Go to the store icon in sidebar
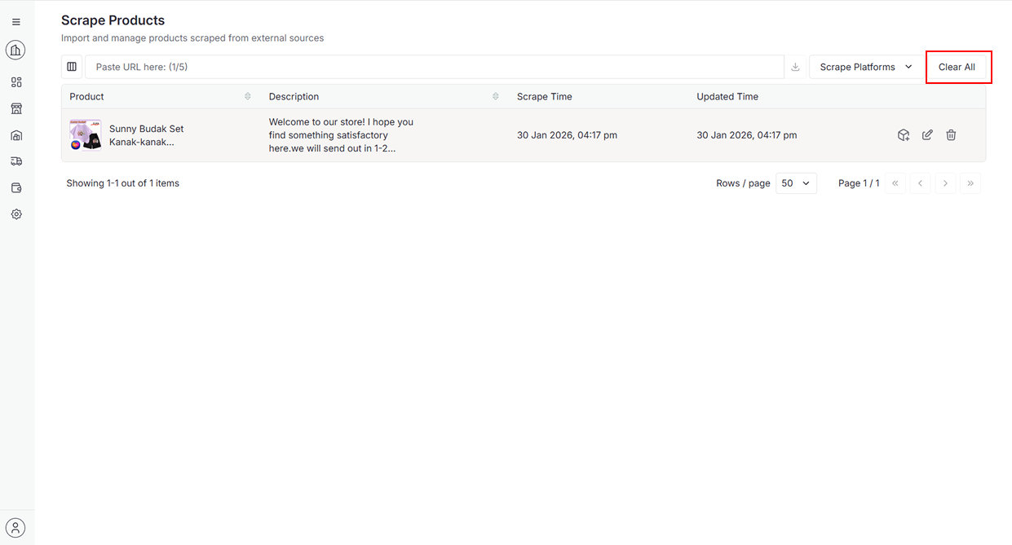Viewport: 1012px width, 545px height. point(16,108)
